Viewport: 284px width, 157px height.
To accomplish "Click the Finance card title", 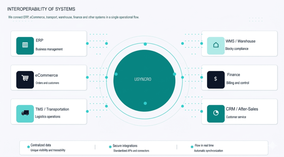I will pos(234,75).
